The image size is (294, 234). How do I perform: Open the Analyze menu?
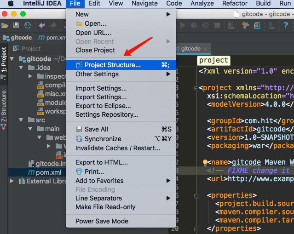coord(202,3)
